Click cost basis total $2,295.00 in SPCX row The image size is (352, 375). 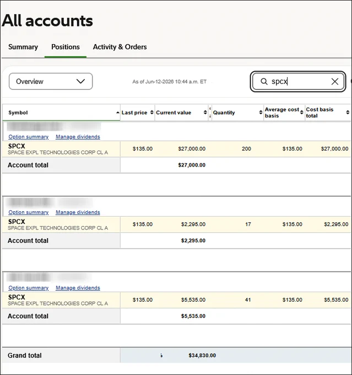pyautogui.click(x=336, y=224)
